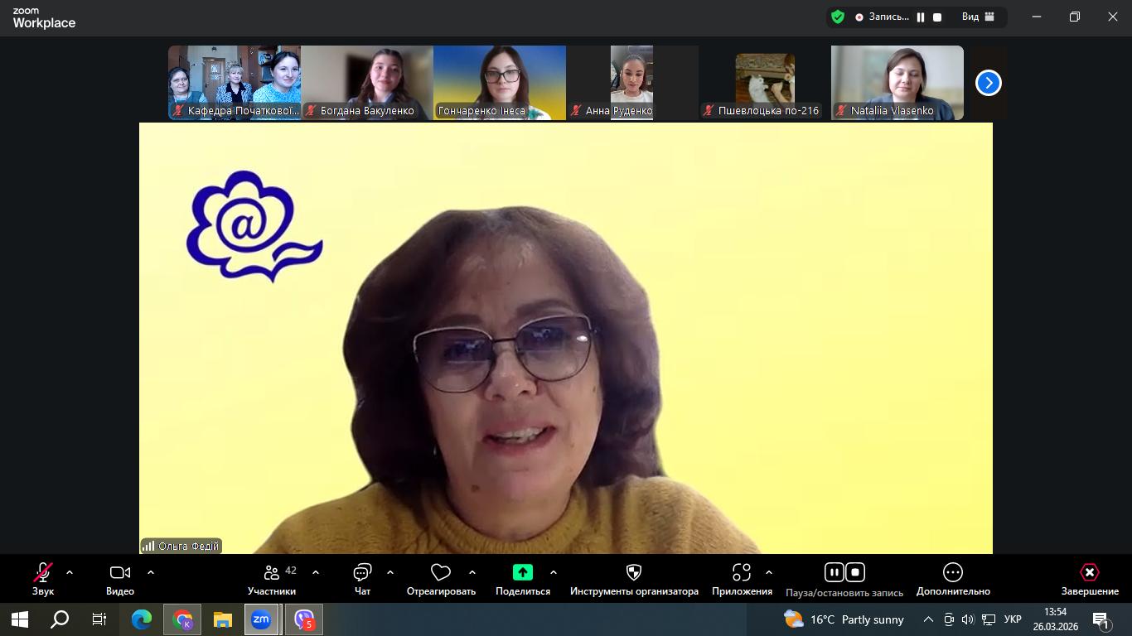1132x636 pixels.
Task: Select Гончаренко Інеса video thumbnail
Action: (500, 83)
